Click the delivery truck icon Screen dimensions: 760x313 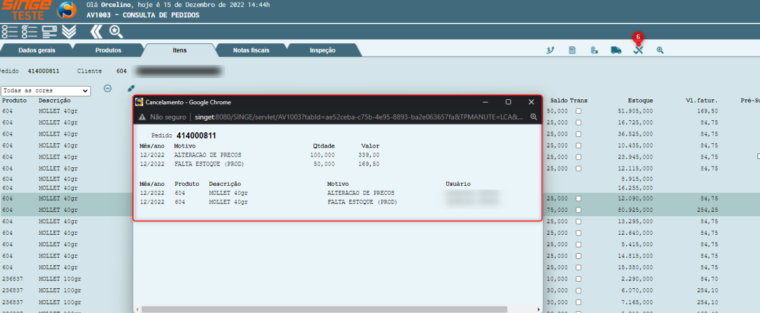click(x=616, y=50)
